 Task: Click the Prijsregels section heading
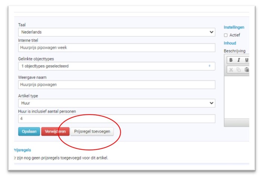[22, 150]
